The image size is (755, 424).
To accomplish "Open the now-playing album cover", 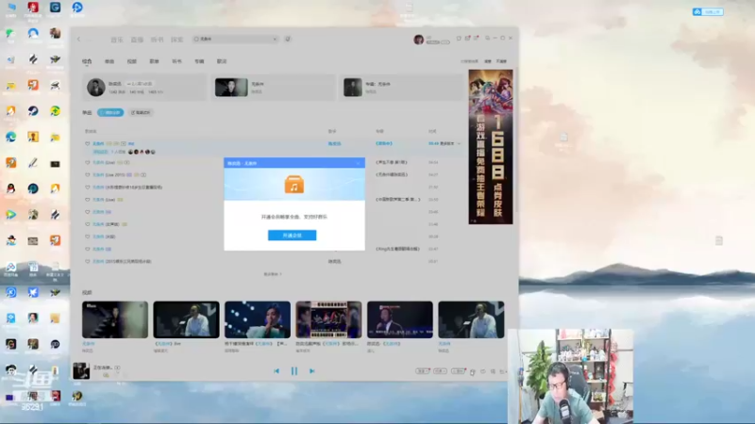I will (81, 371).
